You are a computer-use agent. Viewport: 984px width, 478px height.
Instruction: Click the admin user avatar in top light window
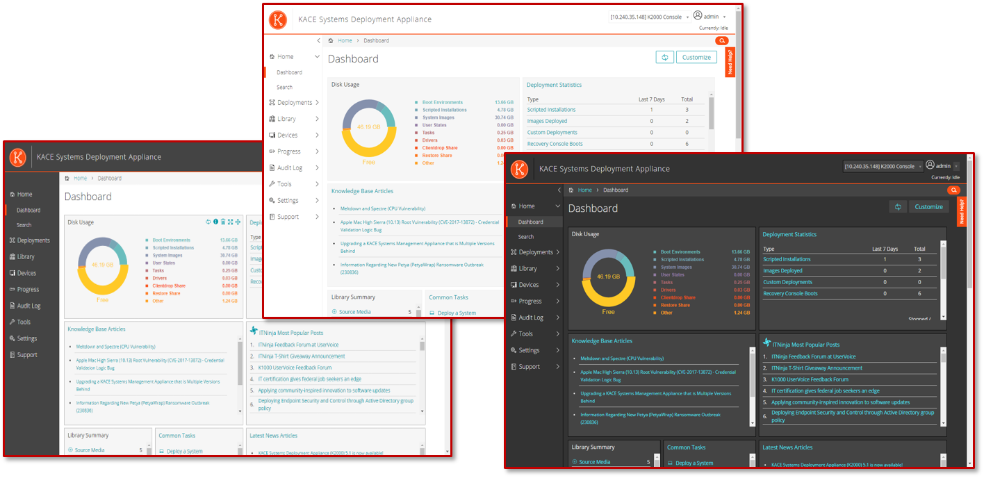[698, 16]
